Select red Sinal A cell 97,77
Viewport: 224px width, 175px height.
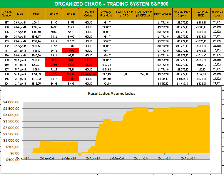tap(54, 74)
